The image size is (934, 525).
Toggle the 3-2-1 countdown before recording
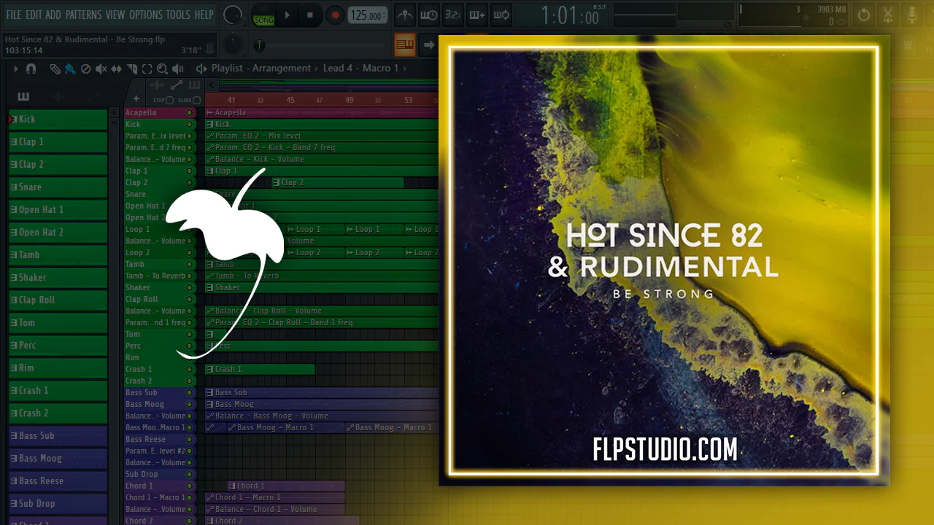452,15
